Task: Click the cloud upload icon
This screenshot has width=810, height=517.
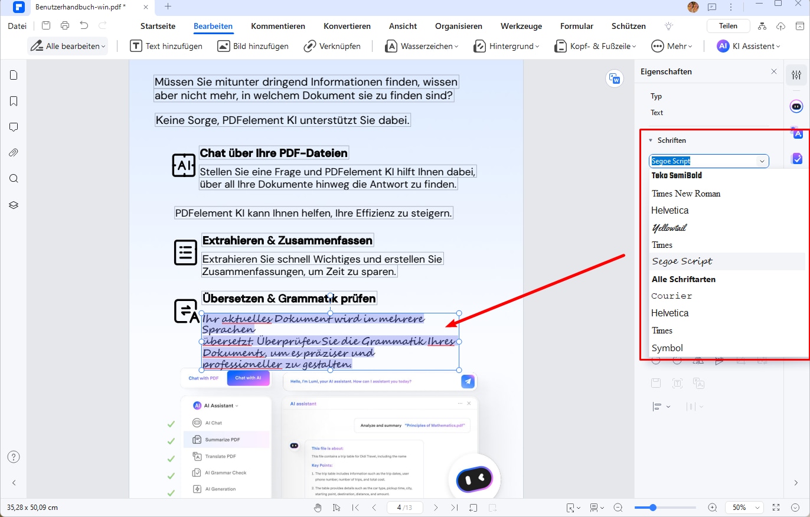Action: tap(780, 26)
